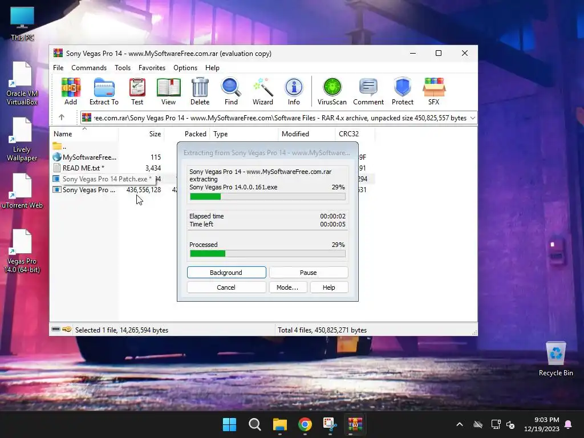Expand the address bar path dropdown
The width and height of the screenshot is (584, 438).
click(x=473, y=117)
